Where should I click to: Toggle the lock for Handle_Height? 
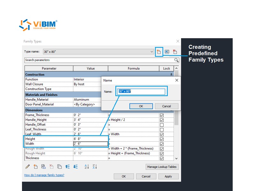(162, 120)
